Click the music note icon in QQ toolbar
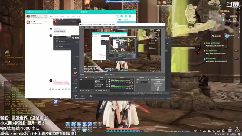 click(x=63, y=89)
